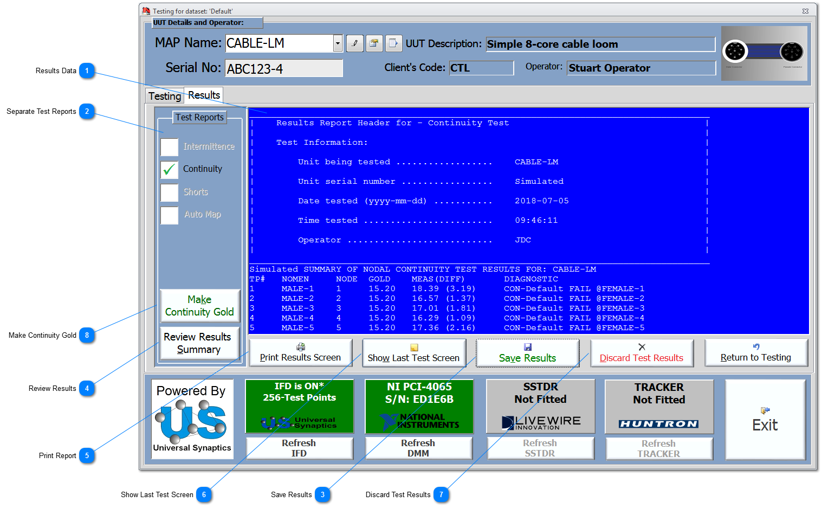Toggle the Auto Map checkbox

170,215
